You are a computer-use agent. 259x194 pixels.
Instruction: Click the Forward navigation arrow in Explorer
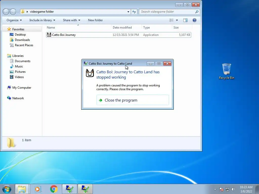(x=13, y=12)
